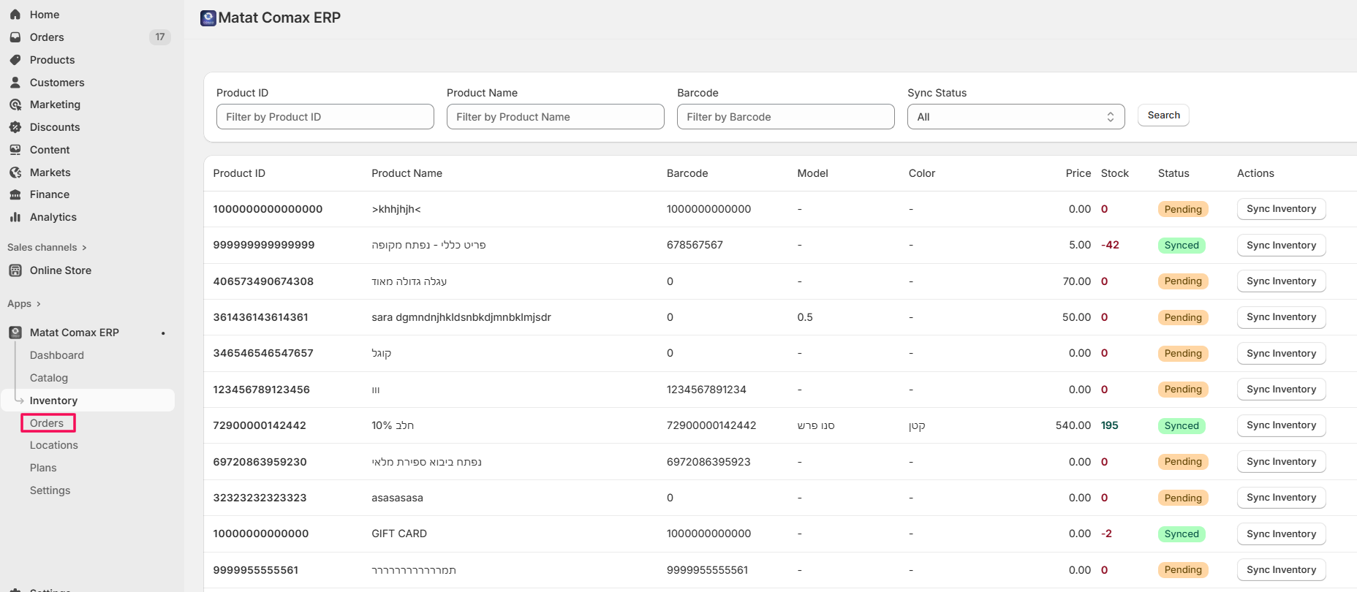The image size is (1357, 592).
Task: Sync Inventory for product 72900000142442
Action: pyautogui.click(x=1280, y=425)
